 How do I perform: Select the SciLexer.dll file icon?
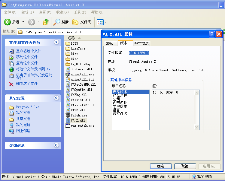click(68, 69)
